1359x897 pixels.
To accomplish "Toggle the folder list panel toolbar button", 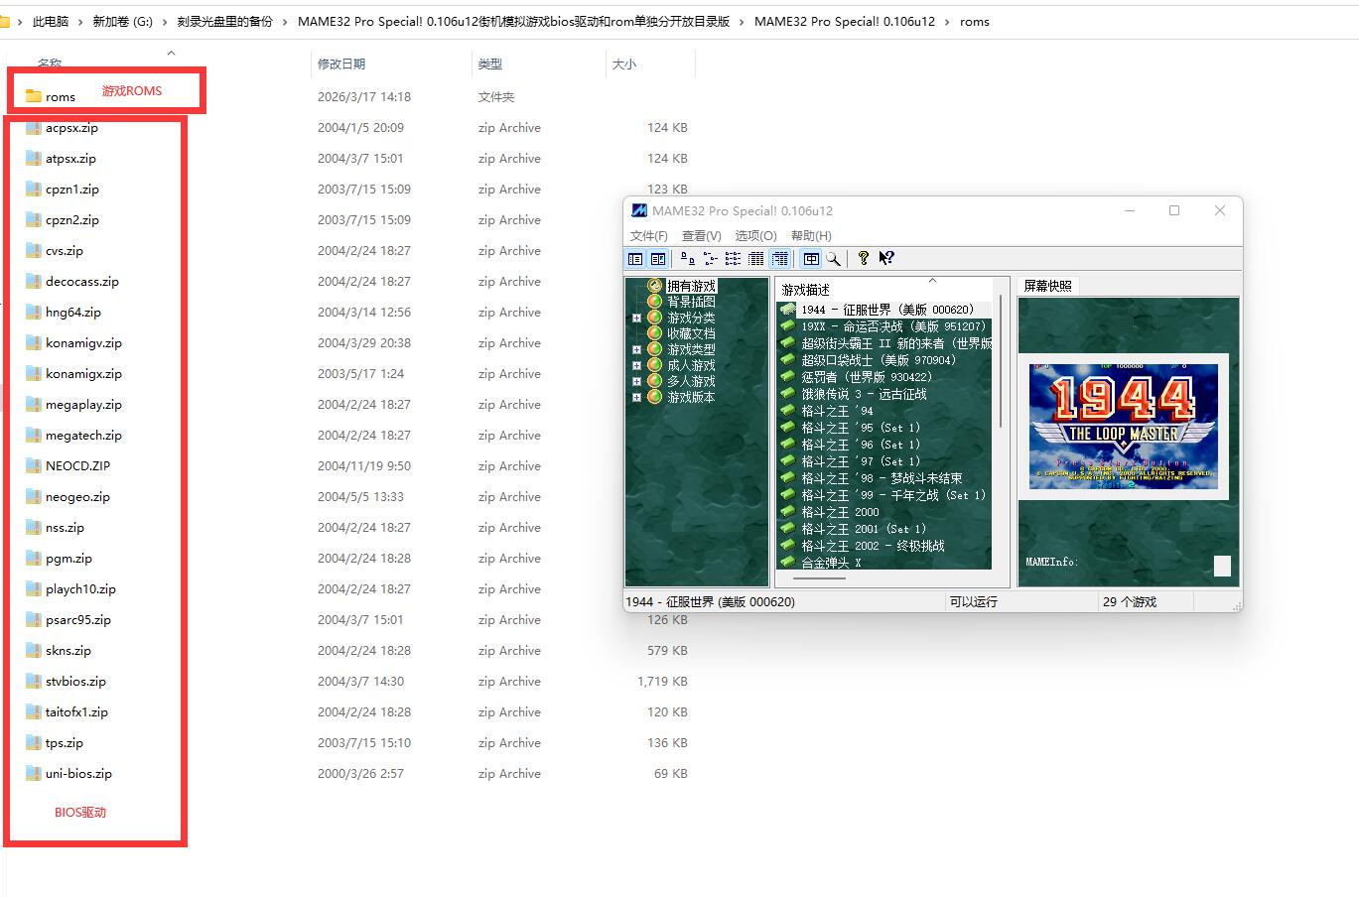I will (x=635, y=259).
